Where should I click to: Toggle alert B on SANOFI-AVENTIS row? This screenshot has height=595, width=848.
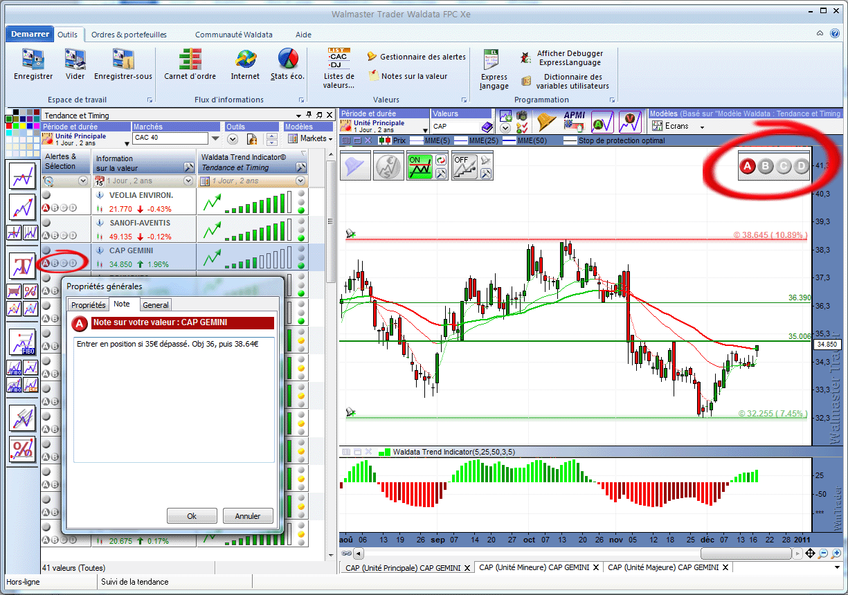(x=55, y=235)
